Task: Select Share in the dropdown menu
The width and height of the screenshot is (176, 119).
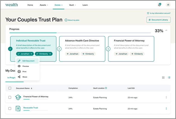Action: coord(25,77)
